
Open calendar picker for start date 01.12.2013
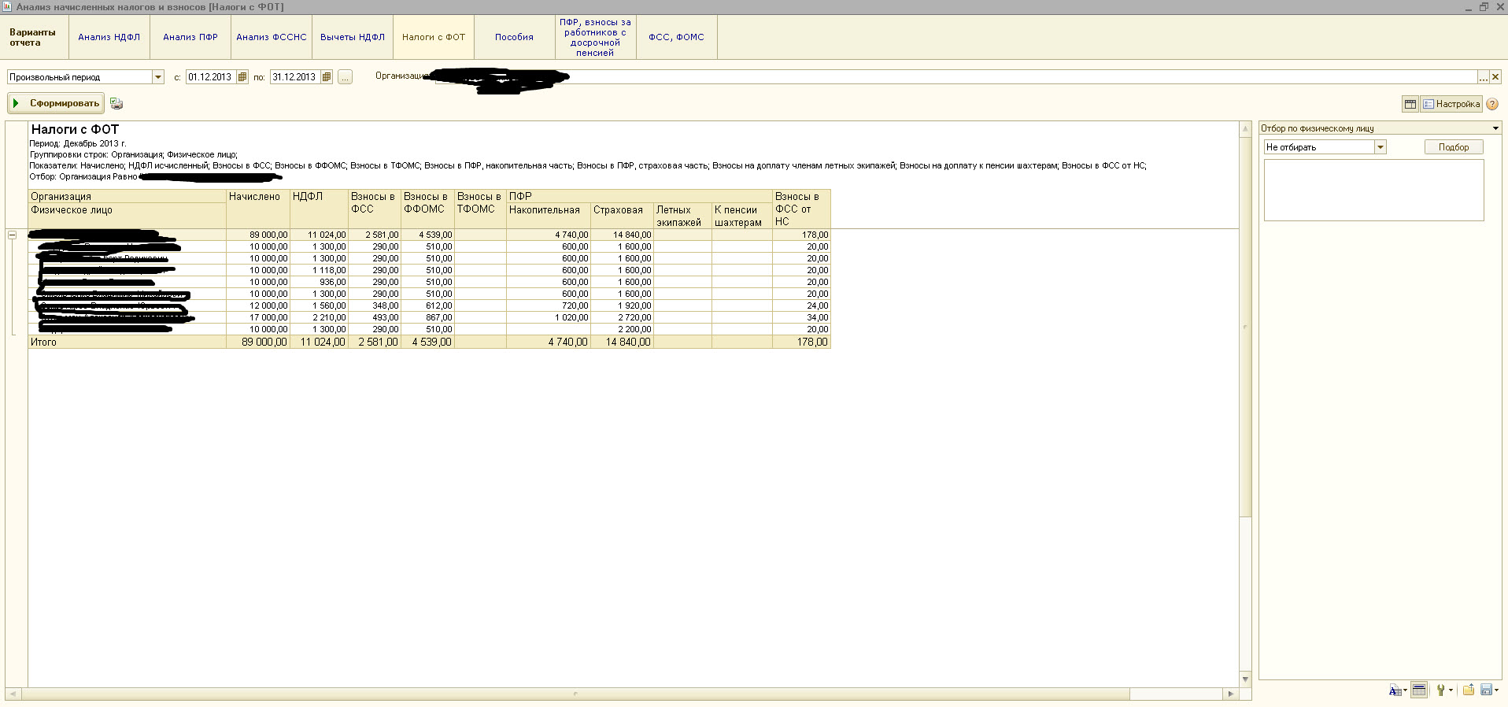click(x=242, y=77)
